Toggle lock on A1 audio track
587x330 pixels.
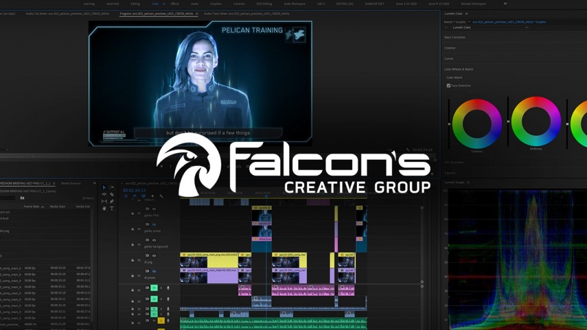(x=133, y=290)
